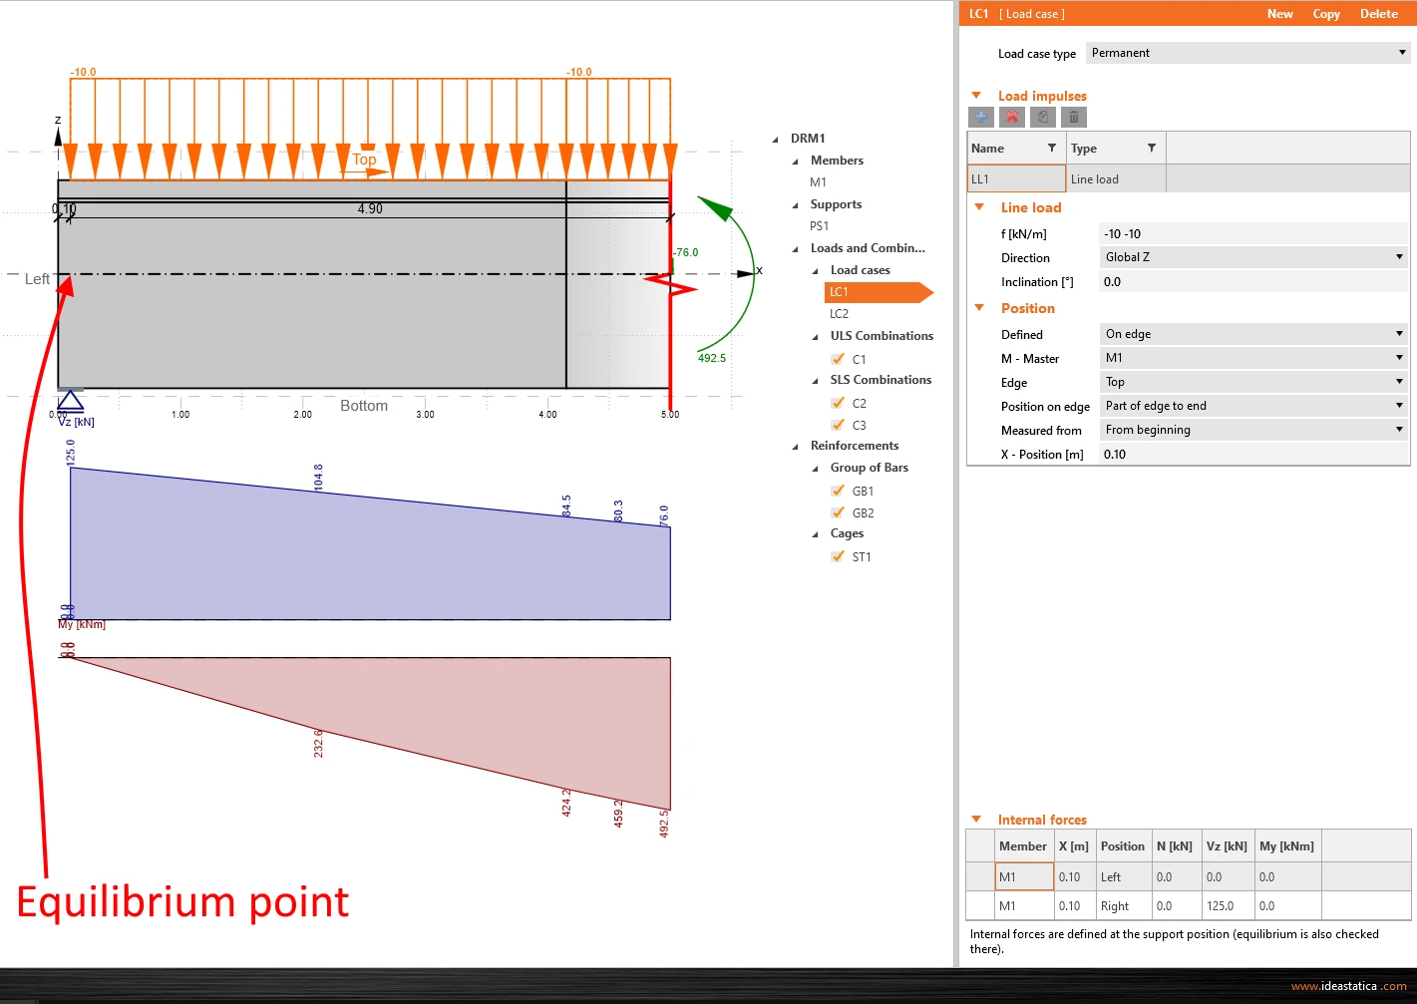1417x1004 pixels.
Task: Click the trash delete-all impulses icon
Action: coord(1074,117)
